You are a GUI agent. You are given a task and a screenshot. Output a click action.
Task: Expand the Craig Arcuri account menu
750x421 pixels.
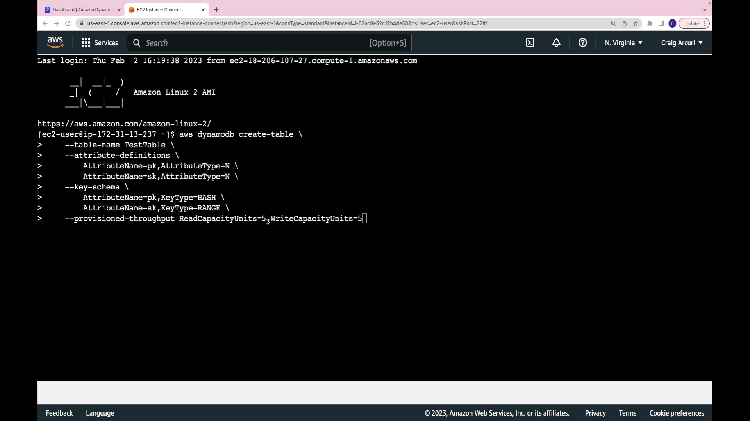pos(682,43)
